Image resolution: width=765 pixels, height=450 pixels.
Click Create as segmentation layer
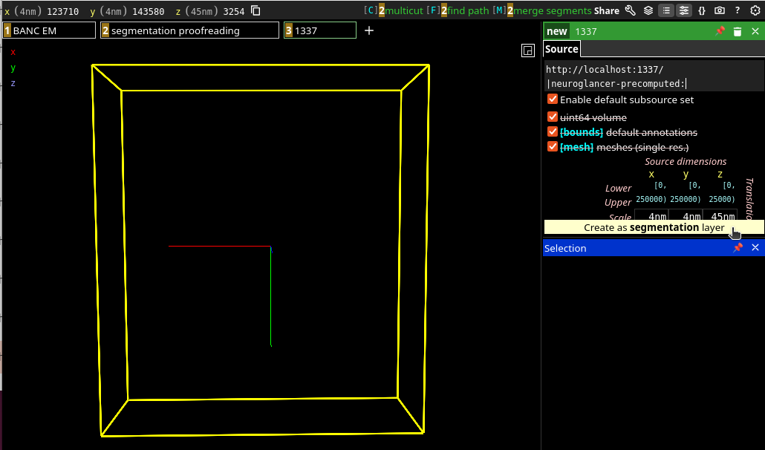(654, 228)
